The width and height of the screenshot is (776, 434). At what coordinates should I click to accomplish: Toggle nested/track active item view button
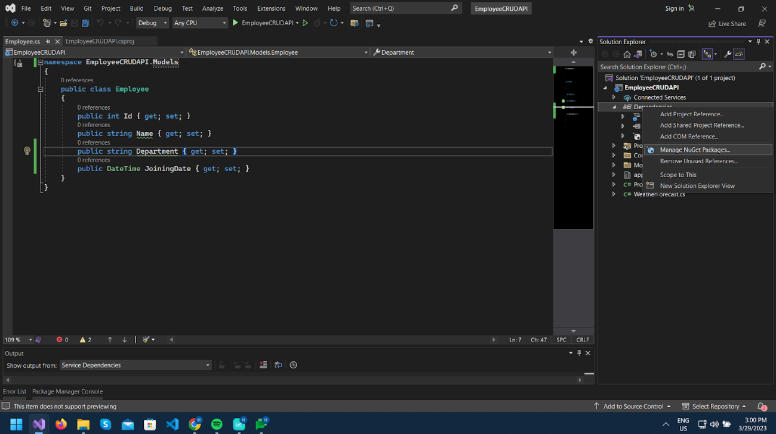[707, 54]
